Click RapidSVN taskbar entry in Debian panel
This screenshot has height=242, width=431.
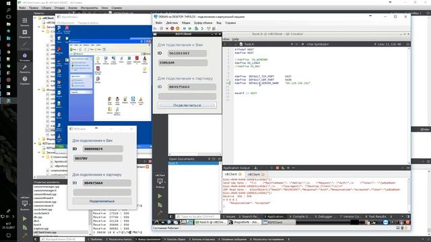coord(244,223)
